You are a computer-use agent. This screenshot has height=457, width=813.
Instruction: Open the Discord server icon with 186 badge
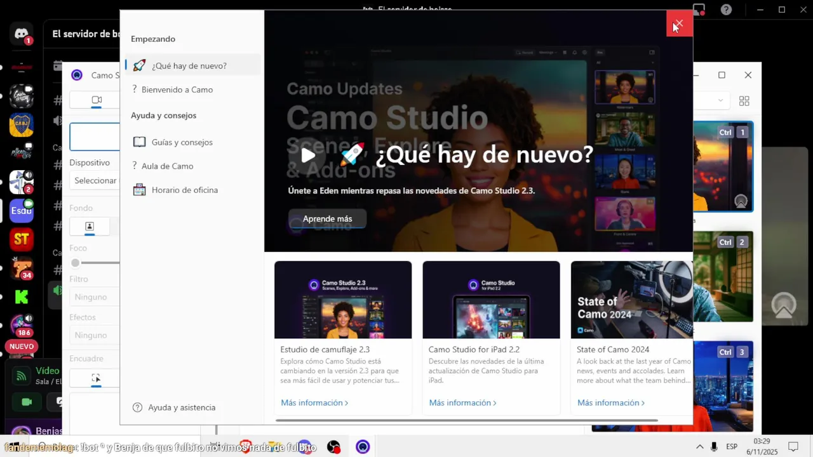22,324
